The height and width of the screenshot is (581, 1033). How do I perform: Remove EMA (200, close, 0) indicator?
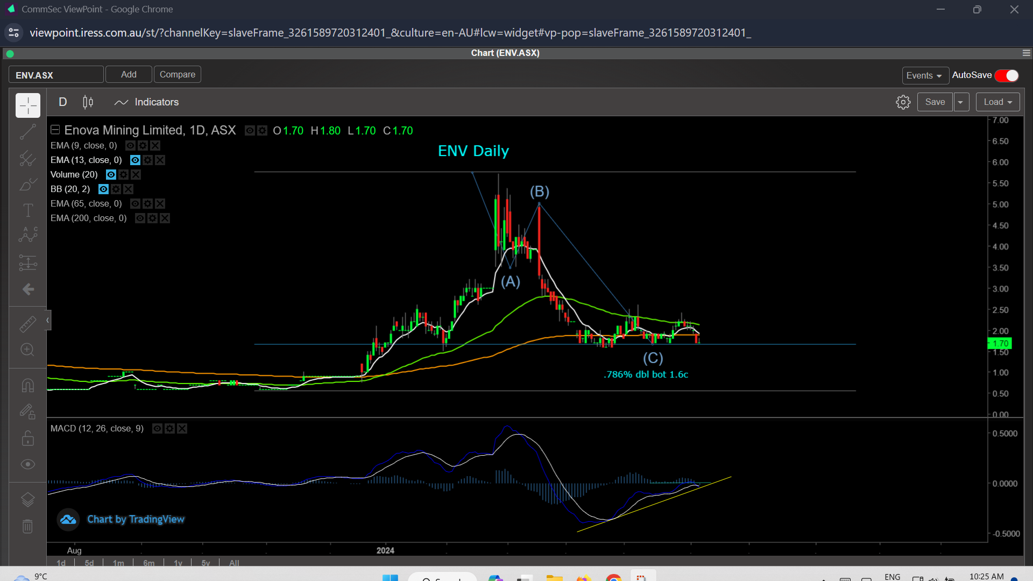point(165,218)
